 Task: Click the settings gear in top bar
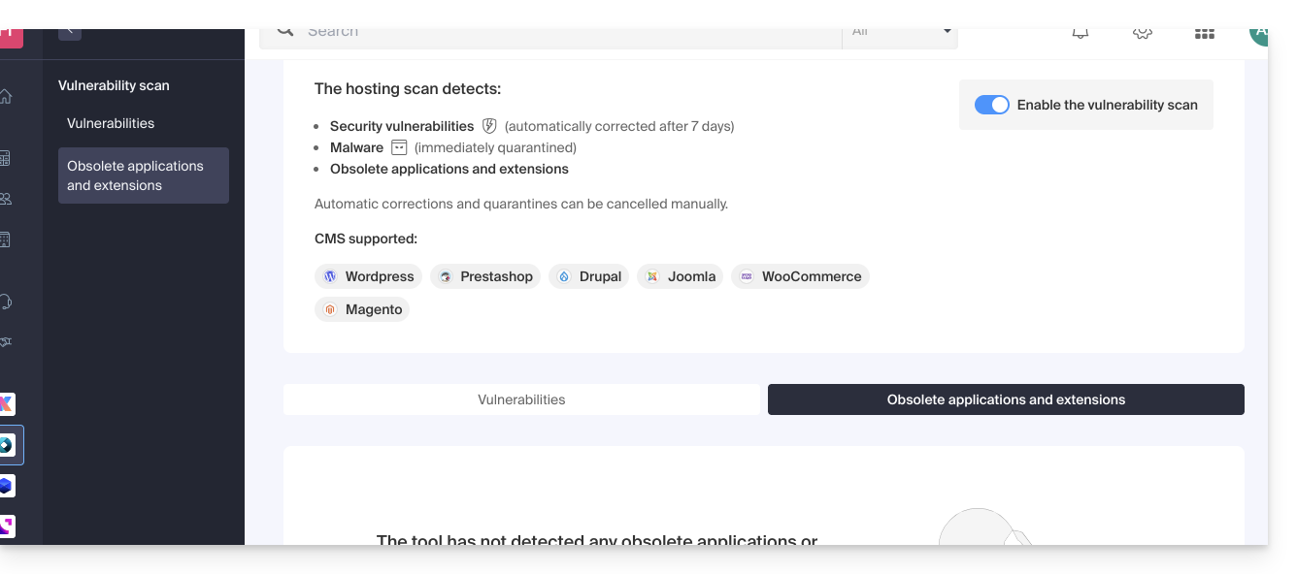[x=1143, y=33]
